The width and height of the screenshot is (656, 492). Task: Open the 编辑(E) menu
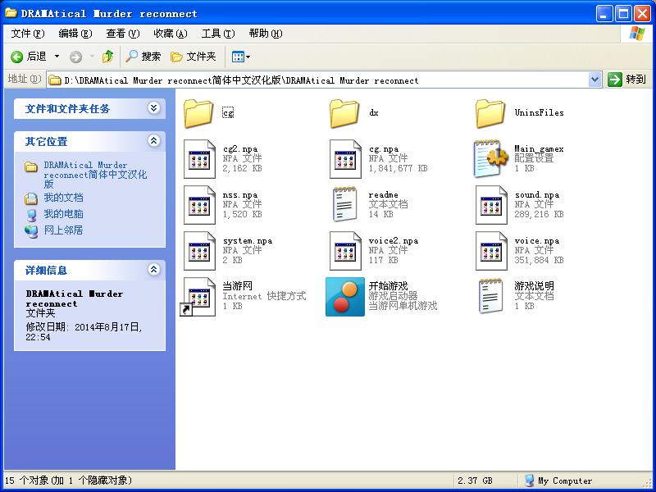[75, 34]
